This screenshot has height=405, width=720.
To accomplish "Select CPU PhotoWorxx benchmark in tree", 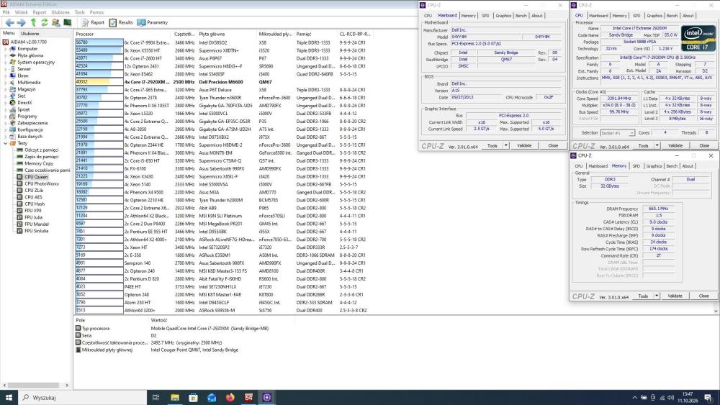I will pyautogui.click(x=42, y=183).
